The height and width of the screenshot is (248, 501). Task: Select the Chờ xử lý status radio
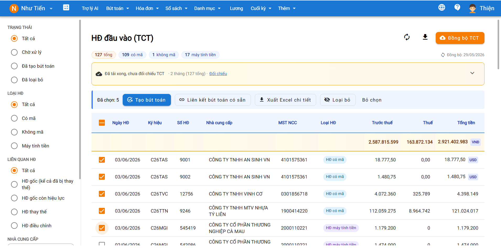click(14, 52)
